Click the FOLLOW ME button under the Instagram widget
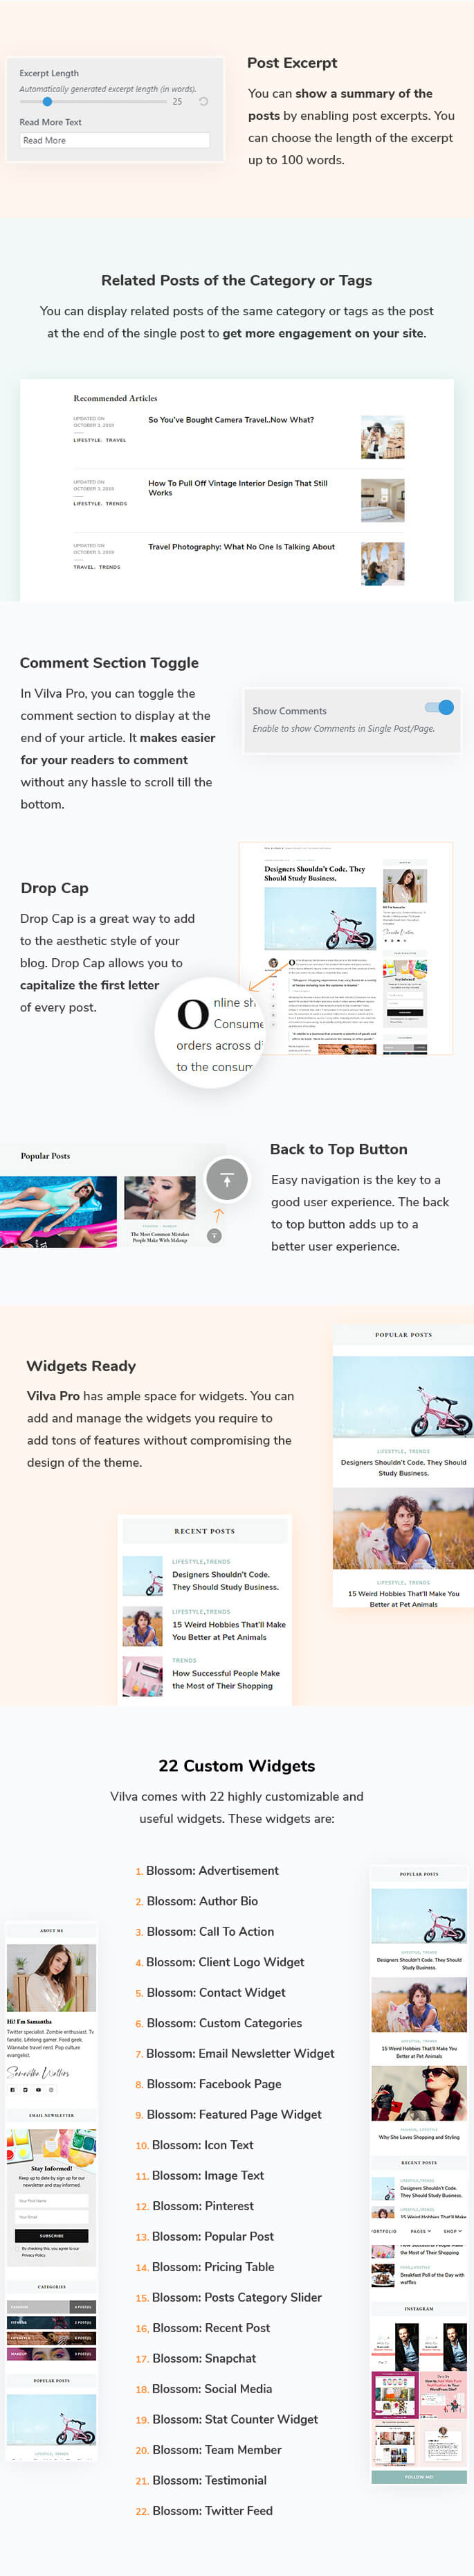Screen dimensions: 474x2576 coord(419,2478)
